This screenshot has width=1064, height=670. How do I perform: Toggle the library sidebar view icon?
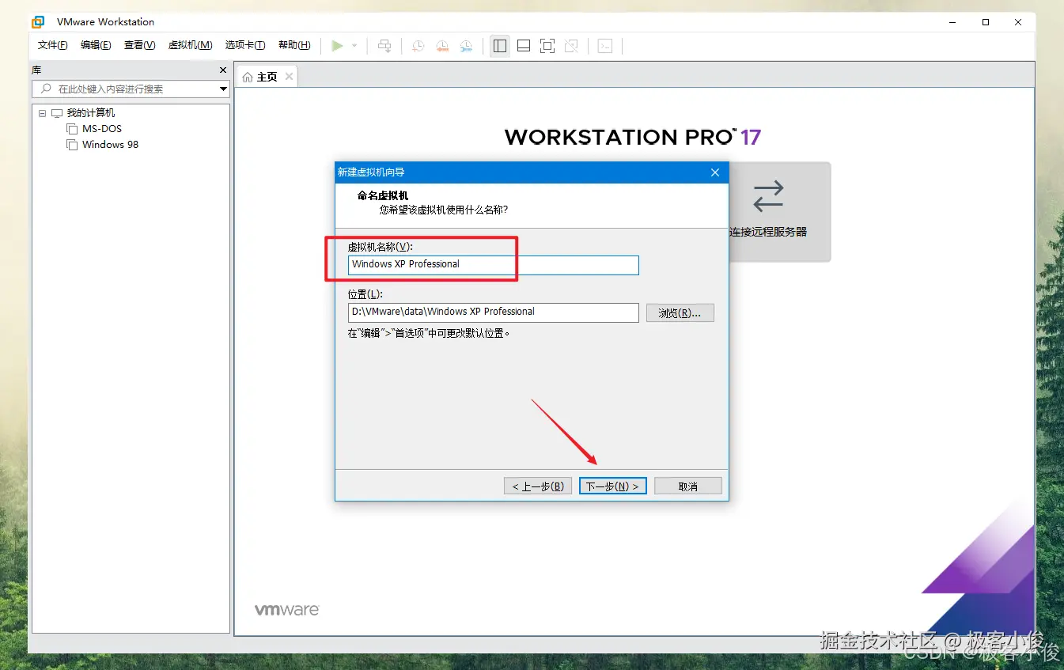(x=500, y=46)
